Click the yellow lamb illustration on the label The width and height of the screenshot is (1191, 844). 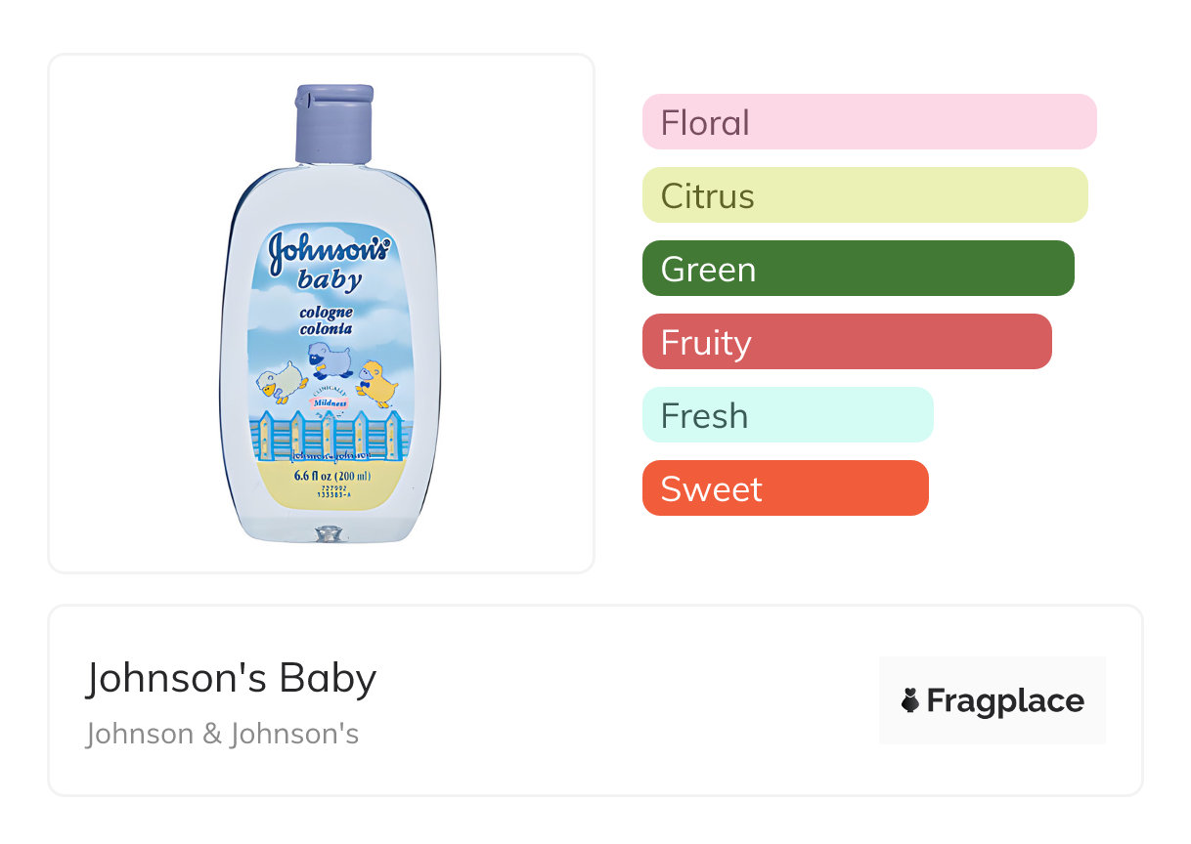coord(378,383)
